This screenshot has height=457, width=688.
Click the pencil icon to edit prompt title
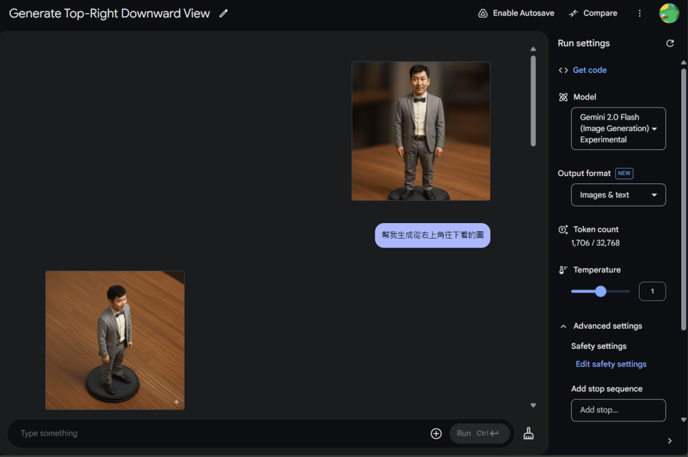coord(224,13)
